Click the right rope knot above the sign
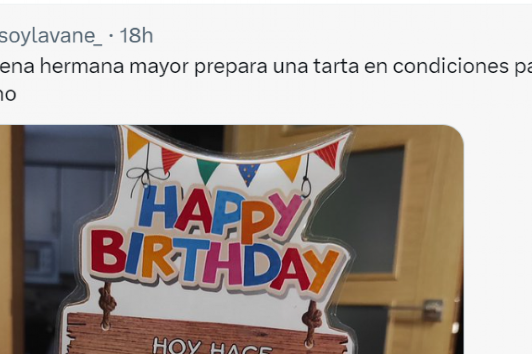 coord(312,318)
